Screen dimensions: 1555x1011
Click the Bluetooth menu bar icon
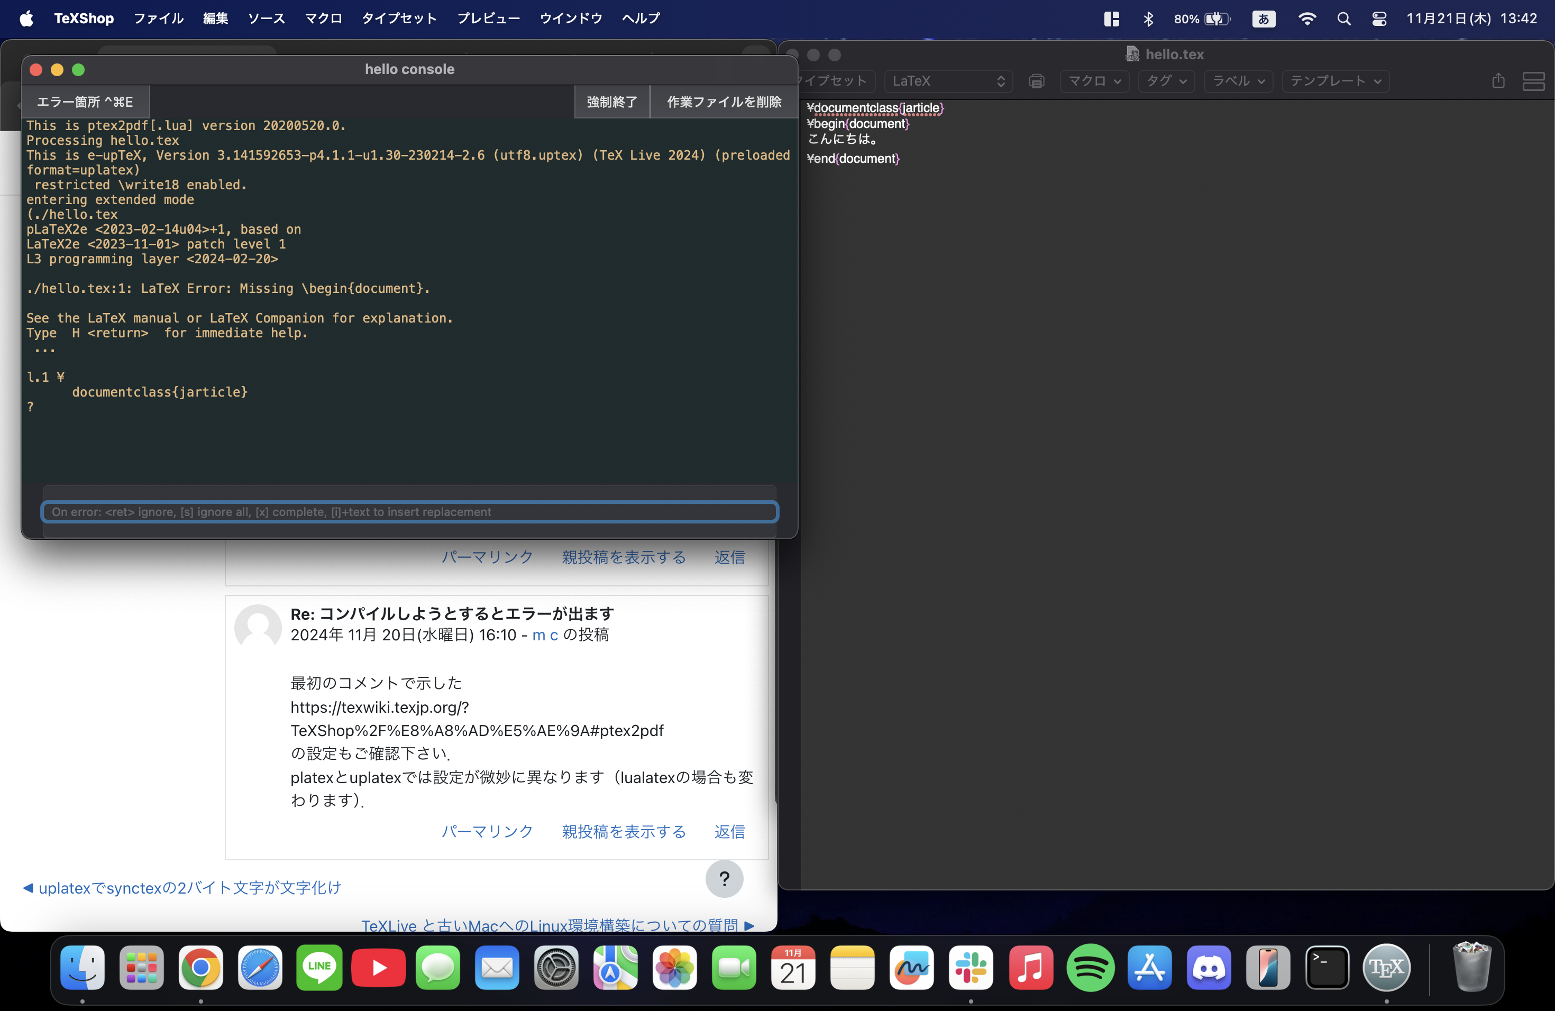tap(1148, 19)
